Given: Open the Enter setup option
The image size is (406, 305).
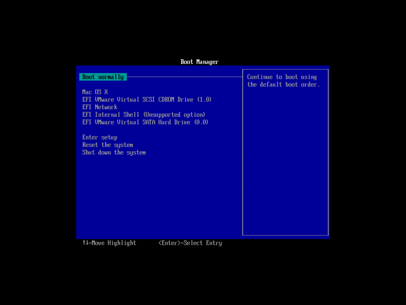Looking at the screenshot, I should [x=100, y=137].
